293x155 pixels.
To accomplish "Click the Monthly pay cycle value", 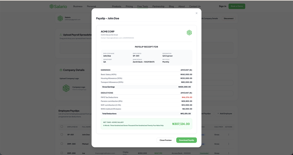I will tap(166, 62).
